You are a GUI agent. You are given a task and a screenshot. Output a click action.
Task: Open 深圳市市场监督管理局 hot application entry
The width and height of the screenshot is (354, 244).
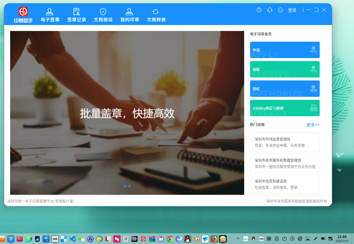point(284,142)
